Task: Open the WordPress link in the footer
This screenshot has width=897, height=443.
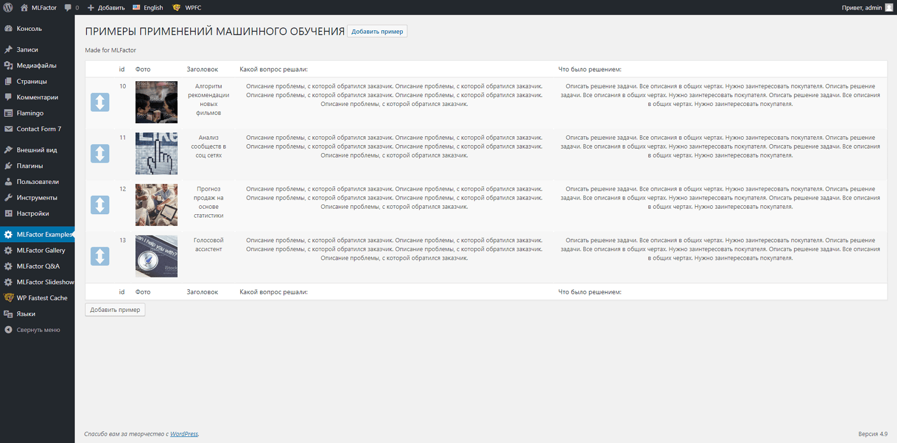Action: pos(184,434)
